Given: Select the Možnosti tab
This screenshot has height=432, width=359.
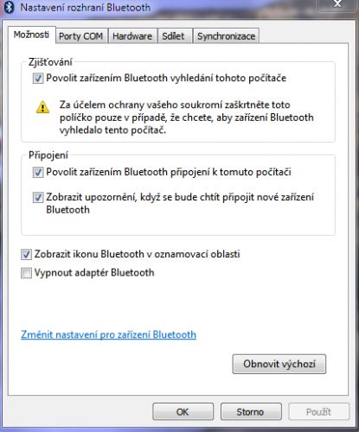Looking at the screenshot, I should coord(31,35).
